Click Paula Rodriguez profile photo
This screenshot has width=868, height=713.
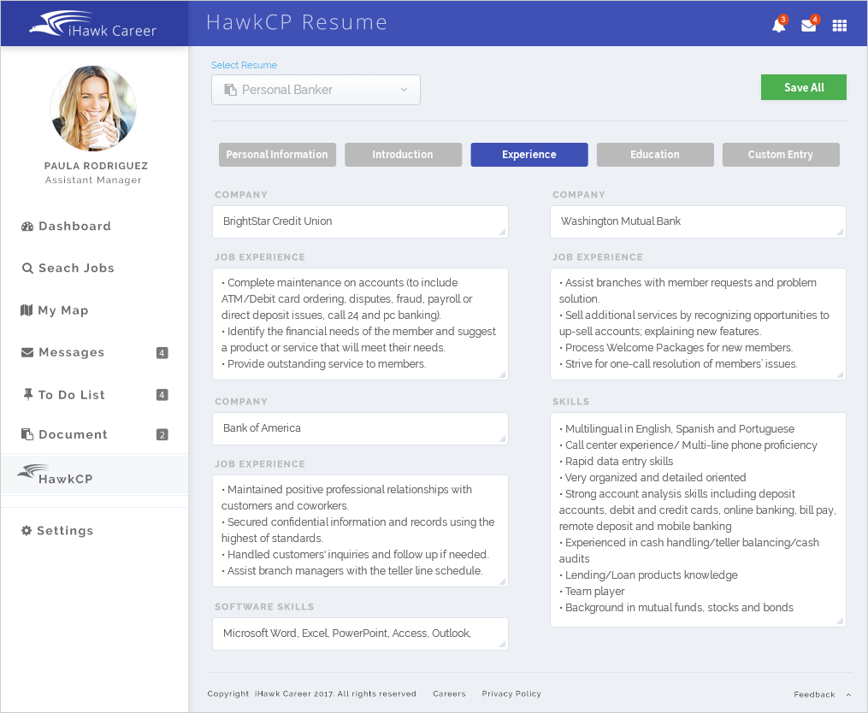point(93,108)
